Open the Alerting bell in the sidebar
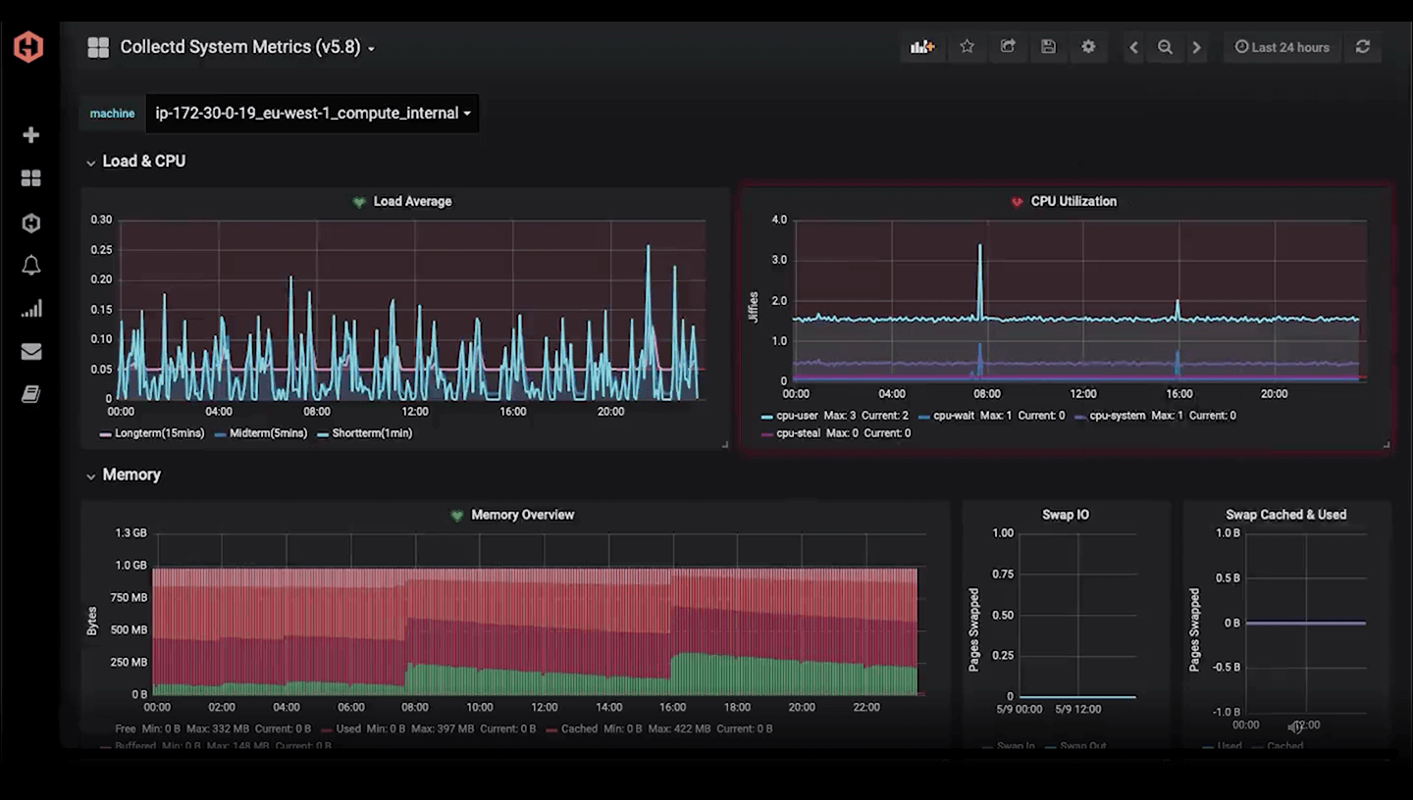1413x800 pixels. click(x=30, y=265)
